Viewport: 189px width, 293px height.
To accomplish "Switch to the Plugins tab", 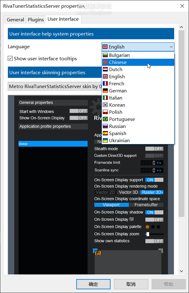I will click(36, 19).
